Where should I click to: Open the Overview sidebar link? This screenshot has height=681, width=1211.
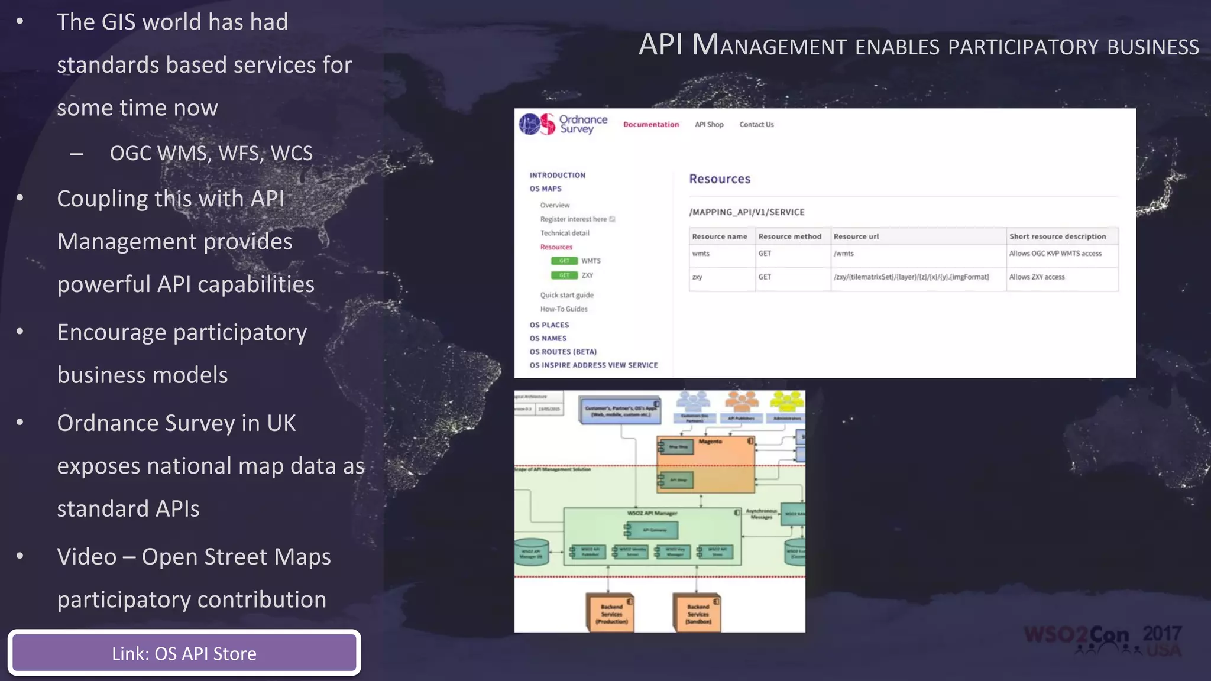pos(555,205)
